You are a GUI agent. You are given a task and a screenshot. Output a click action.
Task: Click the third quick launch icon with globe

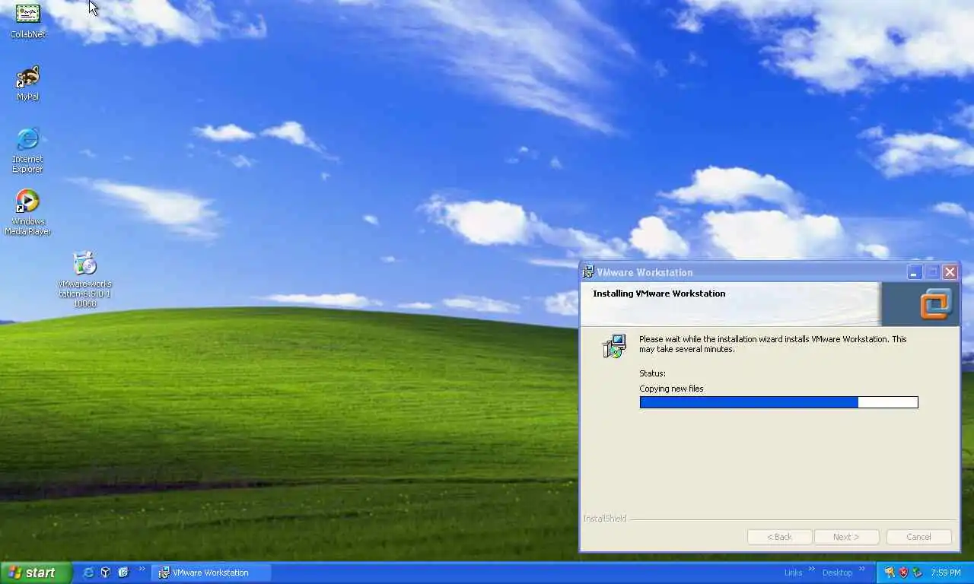point(123,573)
